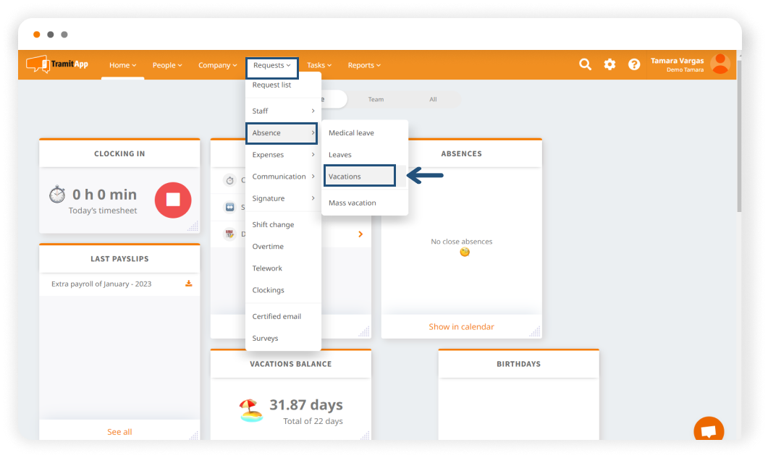Click Show in calendar link
Screen dimensions: 768x458
[461, 327]
